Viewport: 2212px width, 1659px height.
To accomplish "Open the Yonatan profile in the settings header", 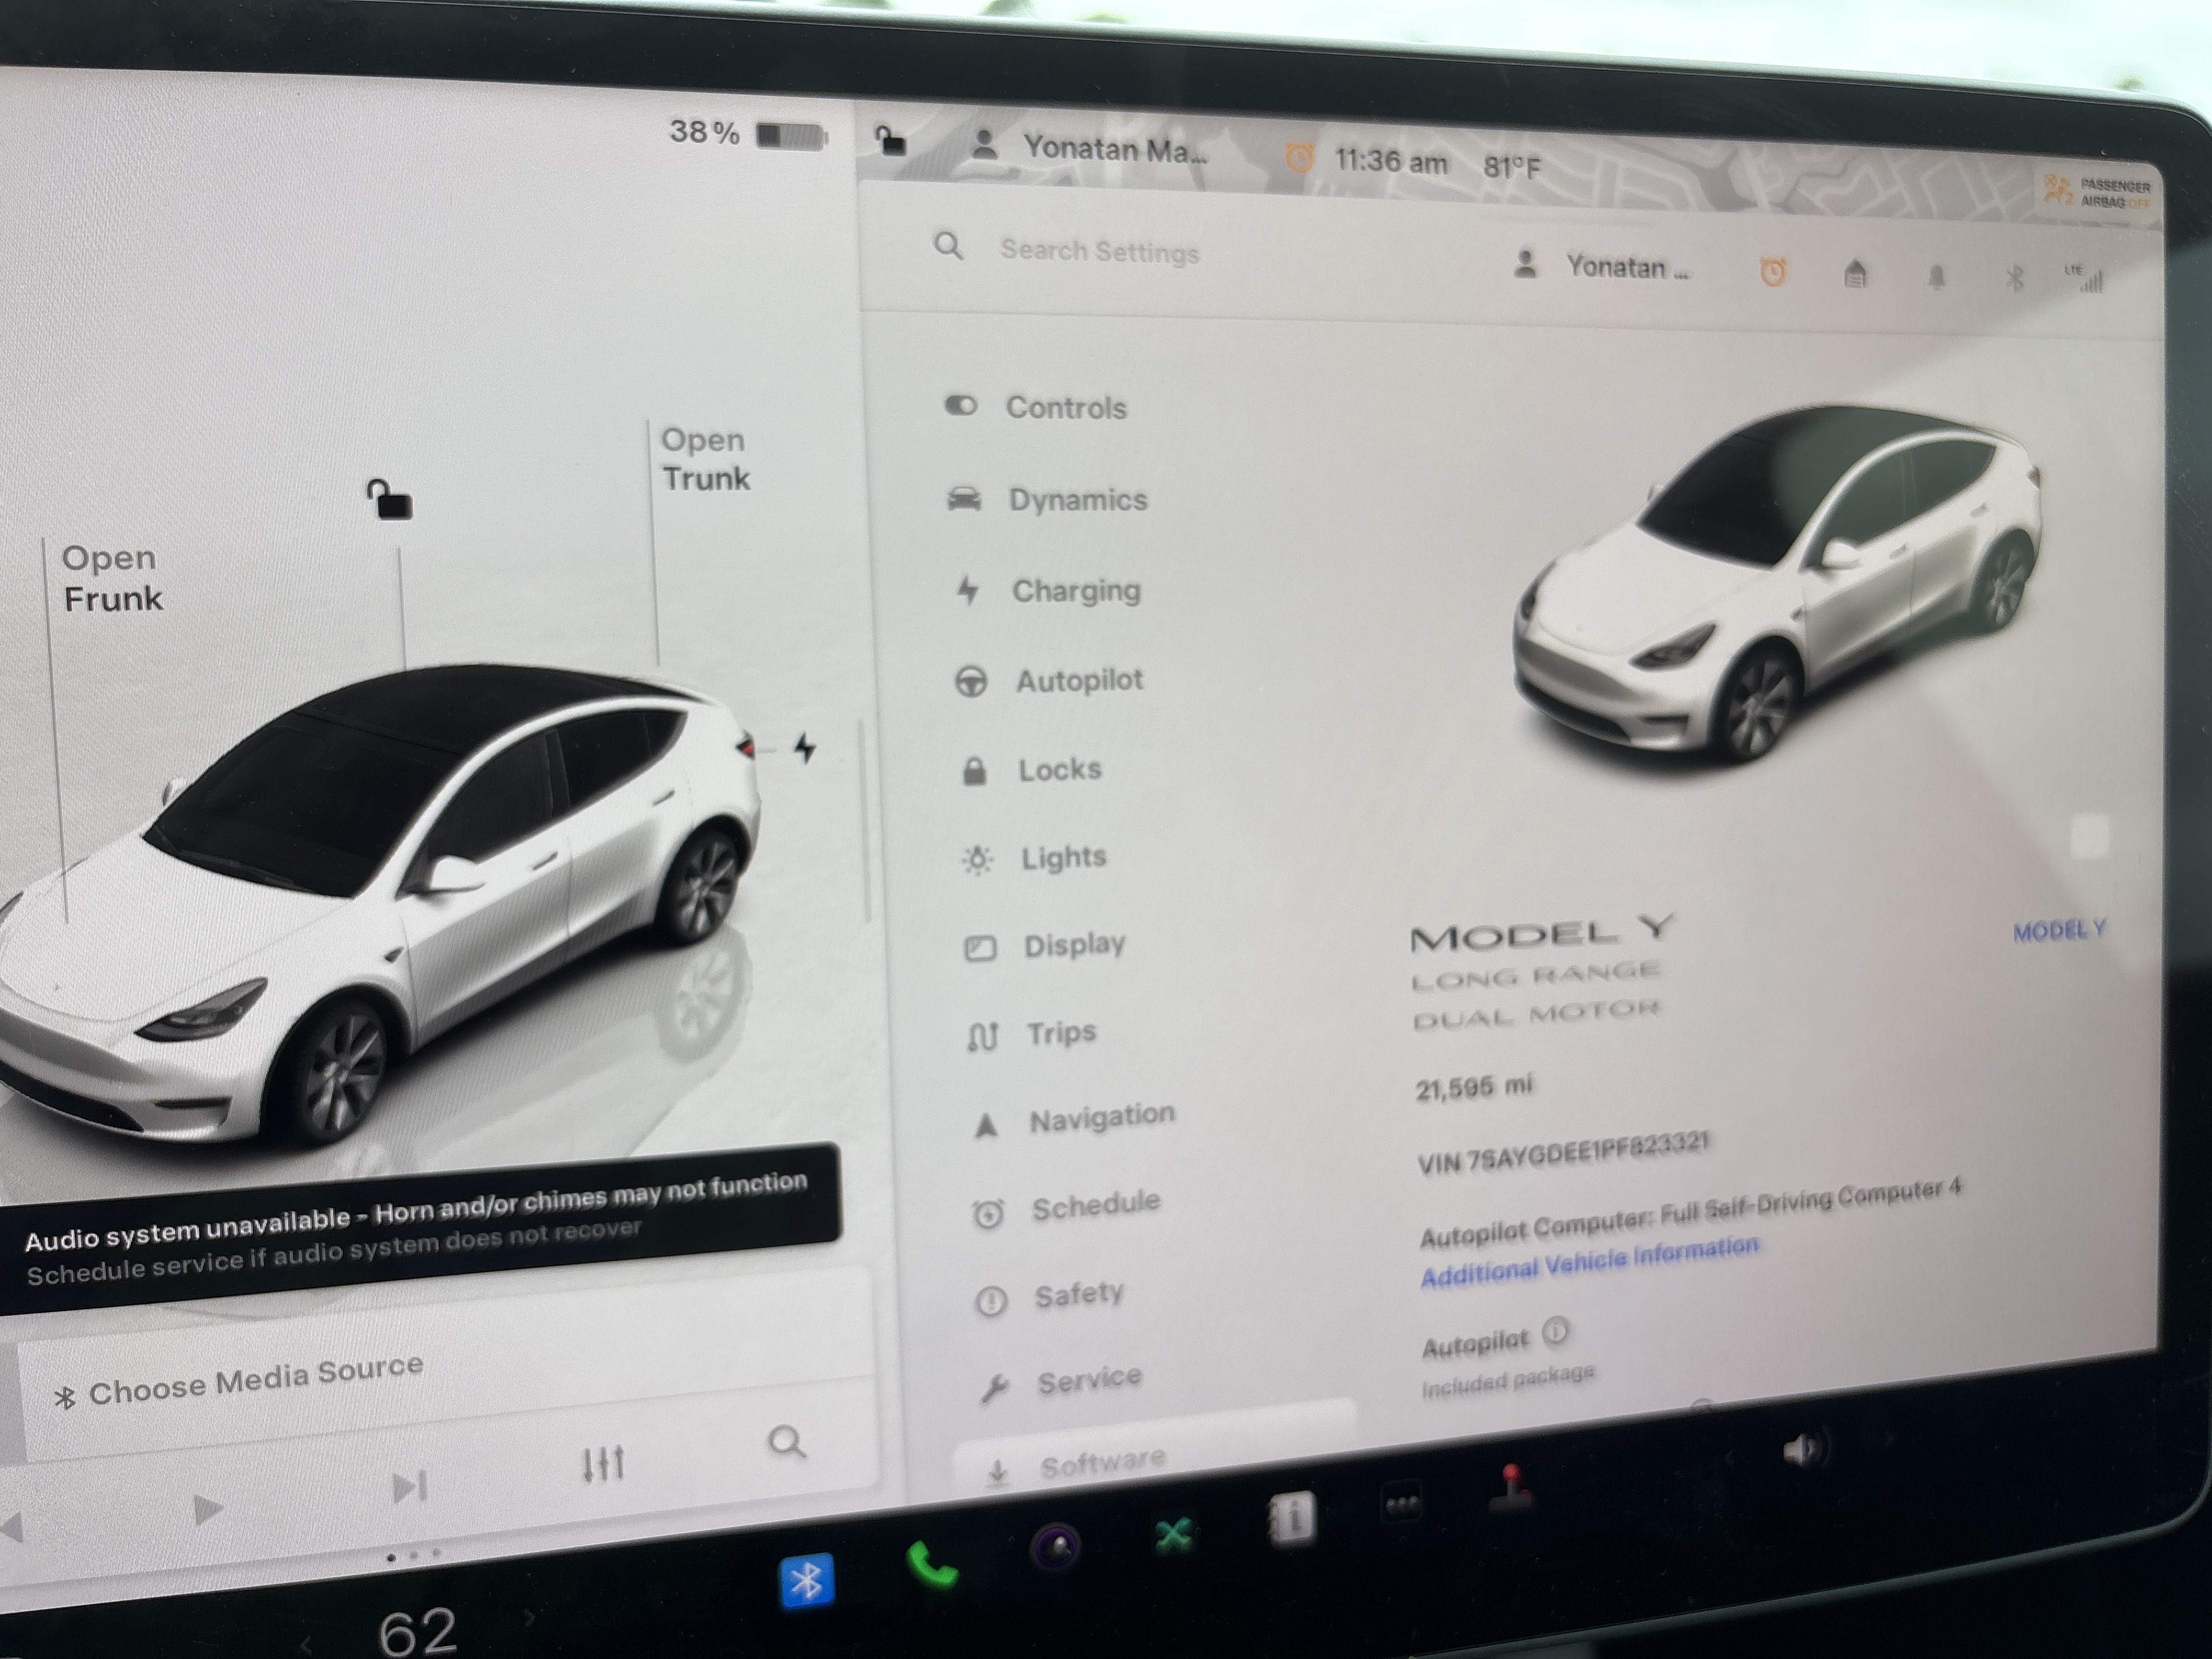I will 1602,267.
